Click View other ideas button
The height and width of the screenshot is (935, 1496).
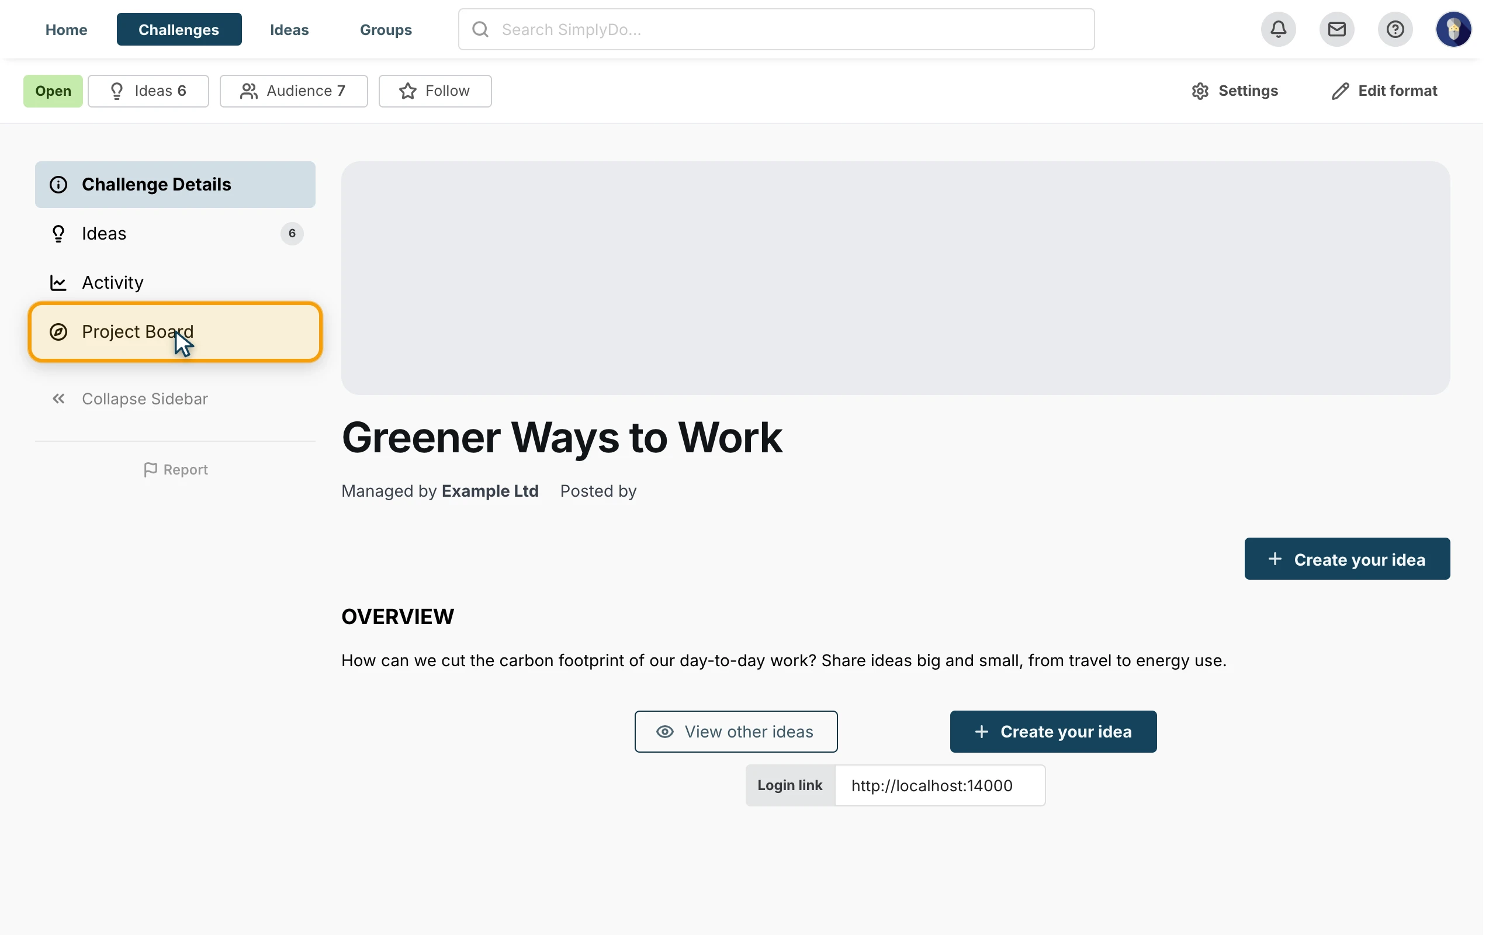pyautogui.click(x=736, y=732)
